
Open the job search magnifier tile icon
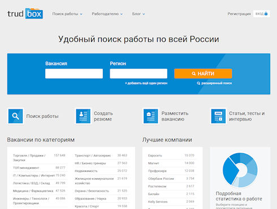16,116
